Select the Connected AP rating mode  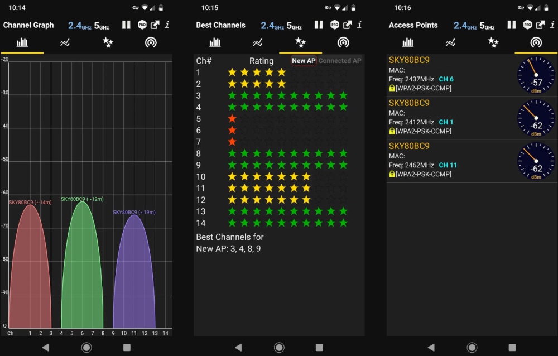[x=340, y=61]
